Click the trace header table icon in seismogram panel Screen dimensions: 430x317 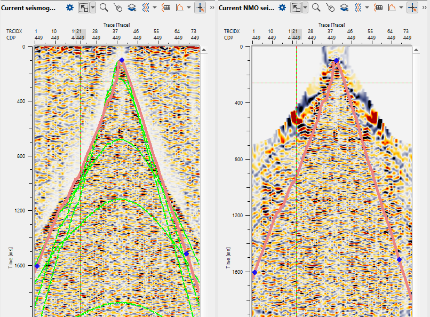pyautogui.click(x=166, y=7)
